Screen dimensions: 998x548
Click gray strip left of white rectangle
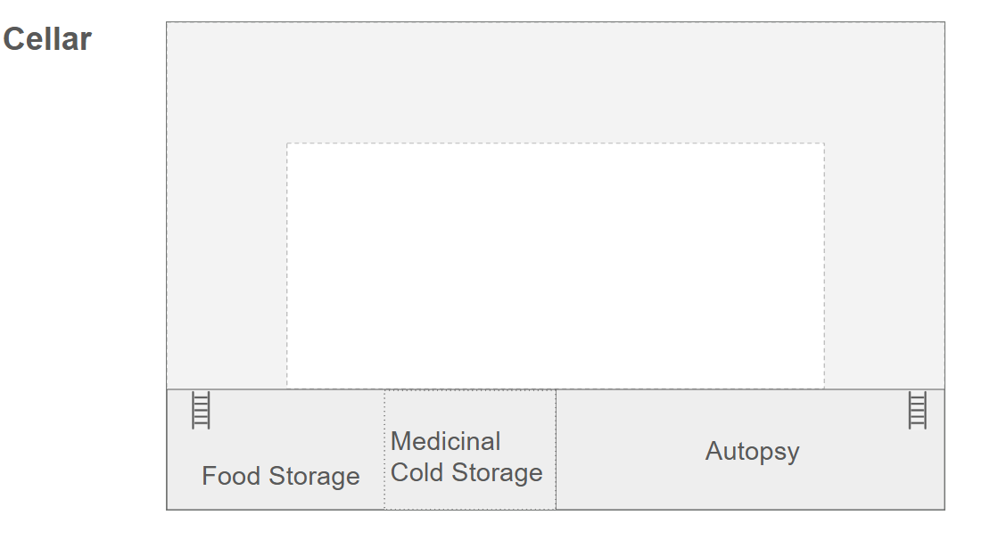227,266
